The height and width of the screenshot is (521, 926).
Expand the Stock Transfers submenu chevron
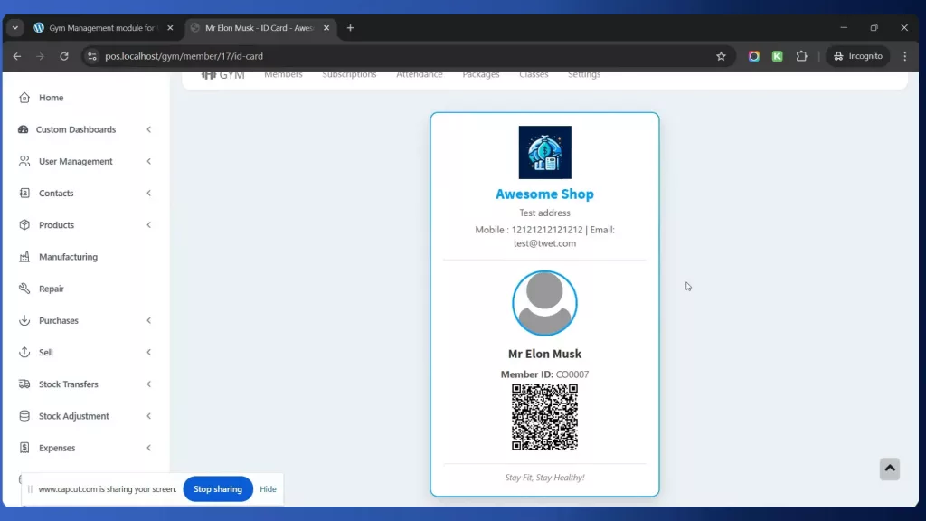click(x=149, y=384)
